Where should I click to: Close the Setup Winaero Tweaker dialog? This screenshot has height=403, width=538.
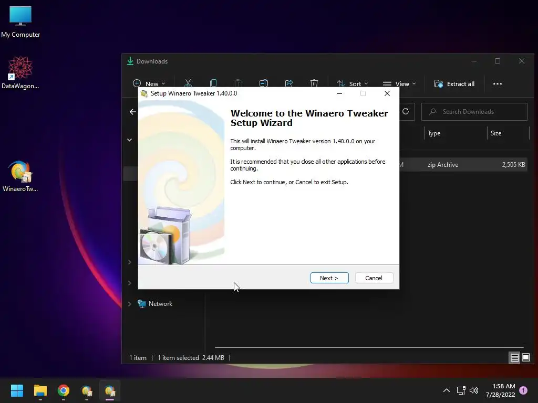[387, 93]
